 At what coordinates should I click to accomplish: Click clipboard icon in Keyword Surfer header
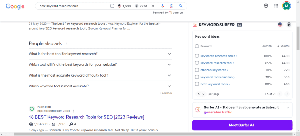(289, 25)
